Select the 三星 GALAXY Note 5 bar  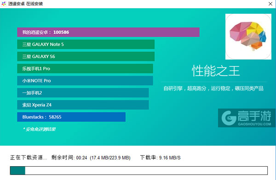tap(86, 44)
